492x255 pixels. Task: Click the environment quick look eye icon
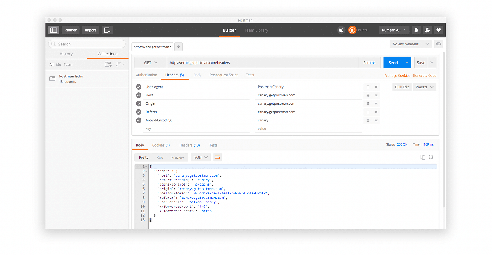pos(439,44)
